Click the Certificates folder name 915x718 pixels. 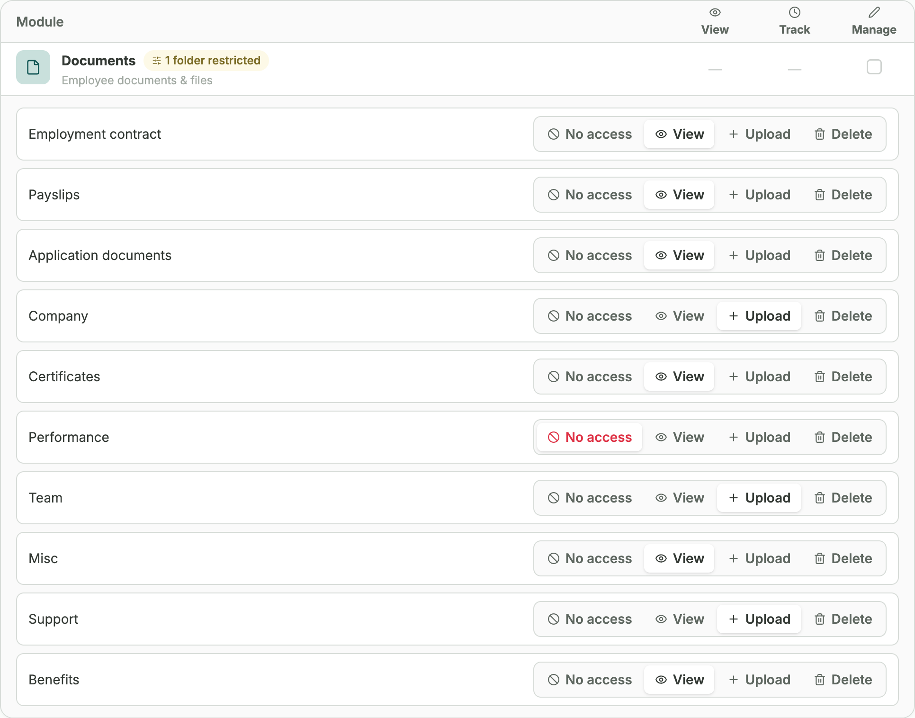pos(64,377)
